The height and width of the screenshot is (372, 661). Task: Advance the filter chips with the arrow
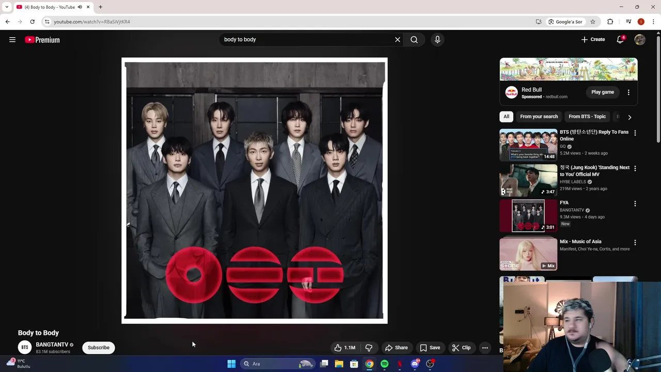point(629,117)
